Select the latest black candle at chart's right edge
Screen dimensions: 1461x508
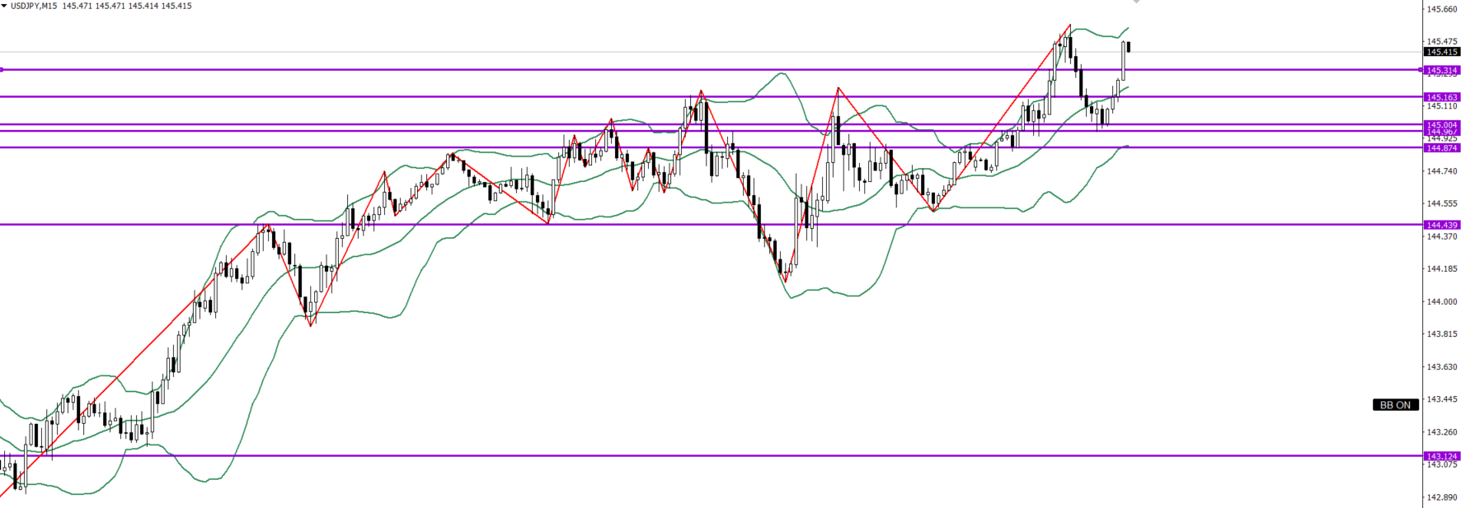(1128, 47)
